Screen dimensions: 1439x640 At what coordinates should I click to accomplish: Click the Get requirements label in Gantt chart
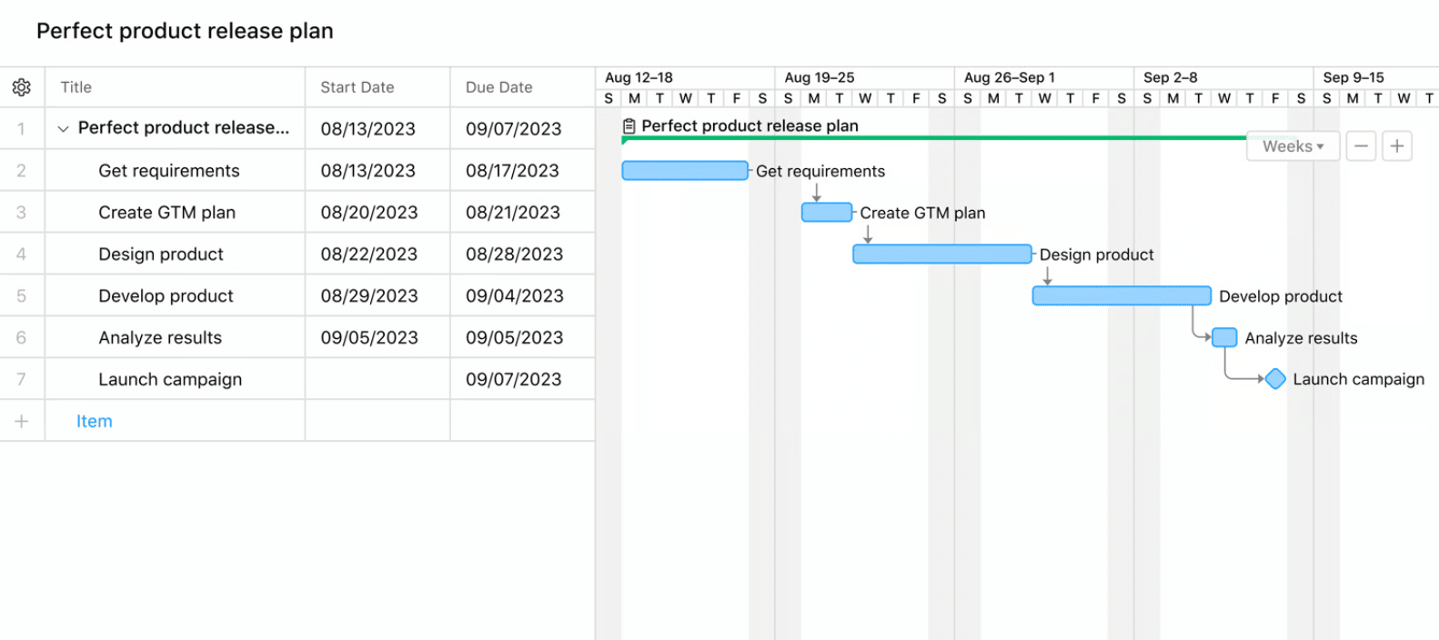click(x=820, y=171)
